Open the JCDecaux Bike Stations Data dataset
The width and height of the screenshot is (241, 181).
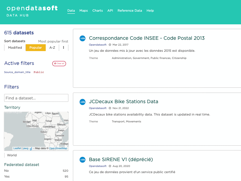123,102
